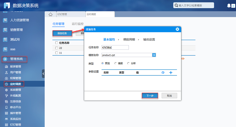Click the home icon tab
The image size is (236, 127).
point(51,14)
